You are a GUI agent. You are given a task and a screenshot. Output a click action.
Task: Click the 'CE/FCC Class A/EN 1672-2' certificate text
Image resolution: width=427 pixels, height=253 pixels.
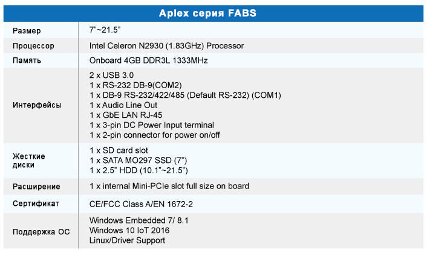click(x=141, y=204)
